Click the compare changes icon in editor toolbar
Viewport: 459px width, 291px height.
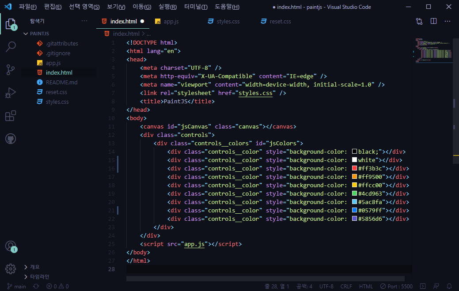pyautogui.click(x=419, y=21)
